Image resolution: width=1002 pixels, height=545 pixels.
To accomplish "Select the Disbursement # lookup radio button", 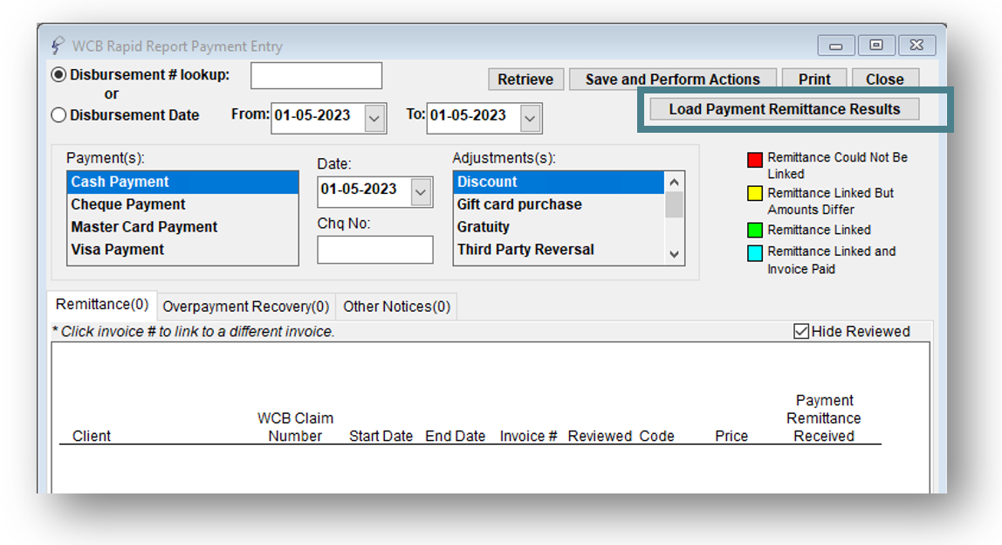I will point(58,75).
